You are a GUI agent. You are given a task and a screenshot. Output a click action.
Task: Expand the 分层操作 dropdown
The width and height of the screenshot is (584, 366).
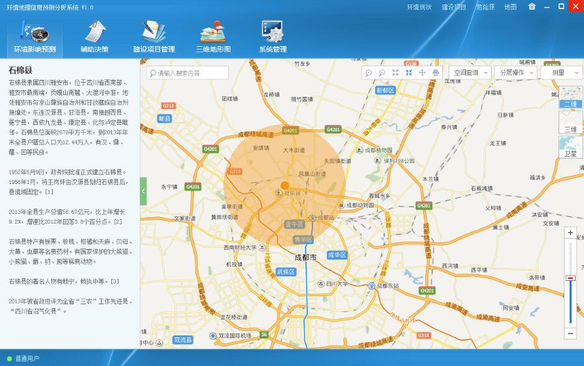click(515, 73)
